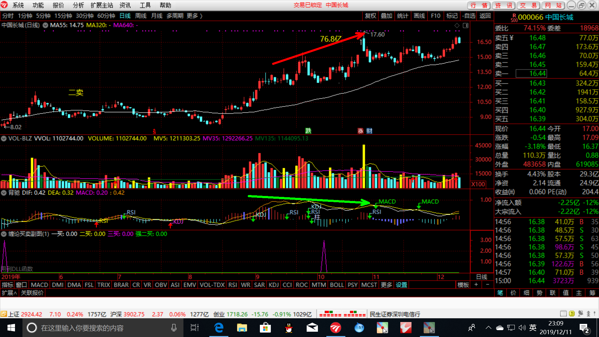Open Microsoft Edge from taskbar
The image size is (599, 337).
point(219,328)
